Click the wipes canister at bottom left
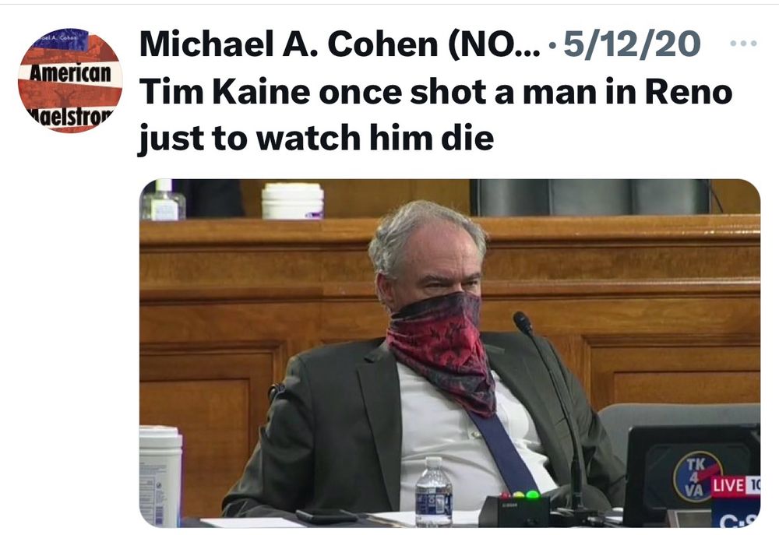The image size is (779, 535). click(x=160, y=476)
